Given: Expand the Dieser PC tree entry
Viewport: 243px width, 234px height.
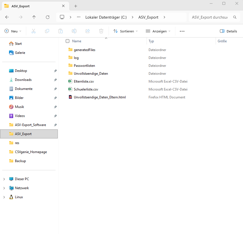Looking at the screenshot, I should click(x=4, y=179).
